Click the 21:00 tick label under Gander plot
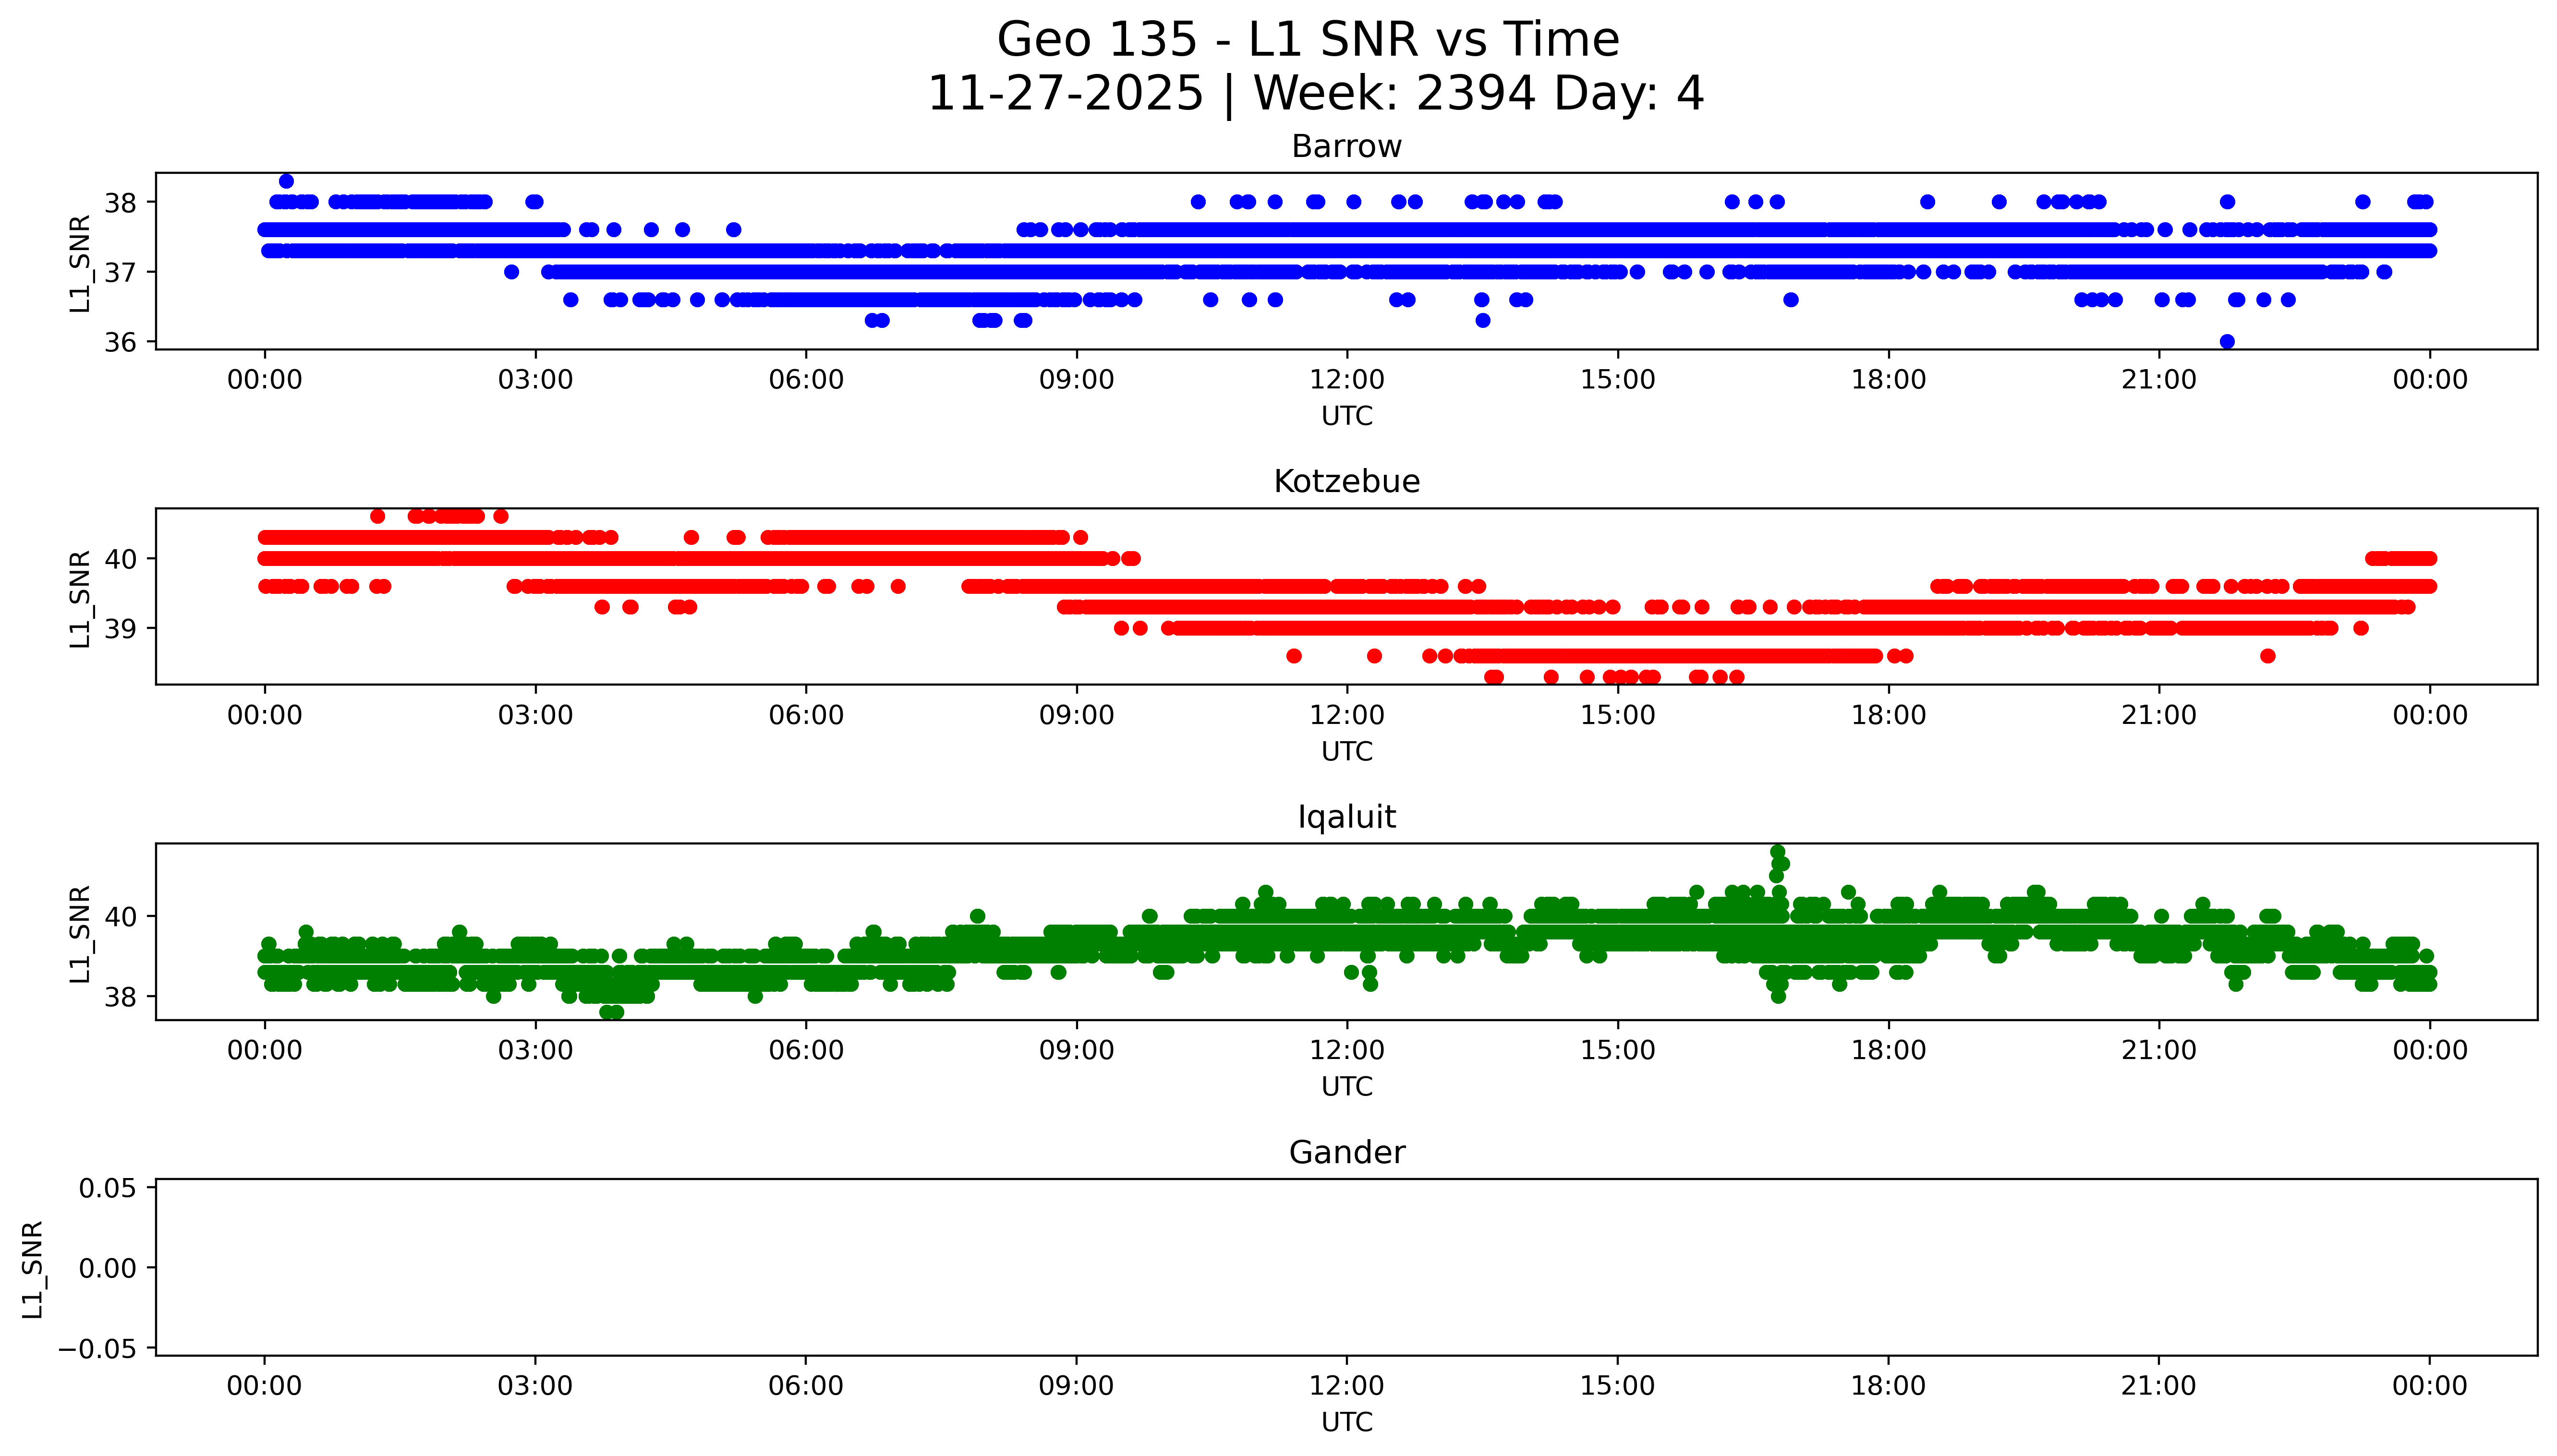This screenshot has width=2557, height=1456. coord(2158,1386)
